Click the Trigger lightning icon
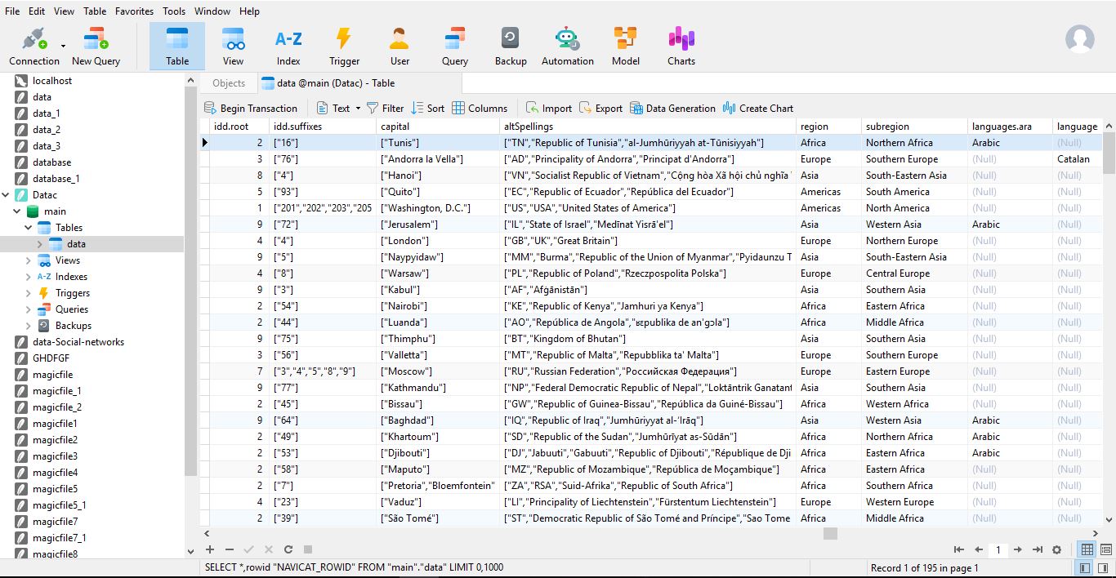This screenshot has width=1116, height=578. point(344,46)
